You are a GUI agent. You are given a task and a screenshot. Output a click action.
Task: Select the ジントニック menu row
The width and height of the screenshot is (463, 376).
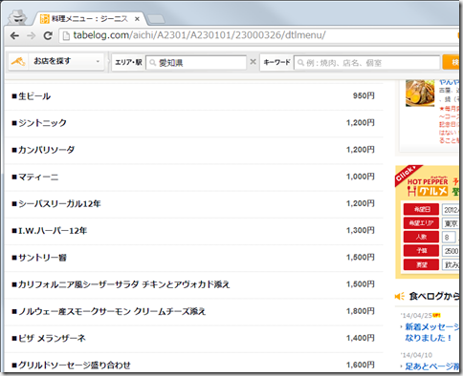(194, 123)
